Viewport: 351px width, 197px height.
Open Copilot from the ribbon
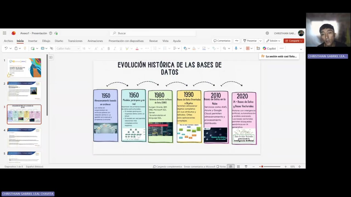click(x=269, y=48)
